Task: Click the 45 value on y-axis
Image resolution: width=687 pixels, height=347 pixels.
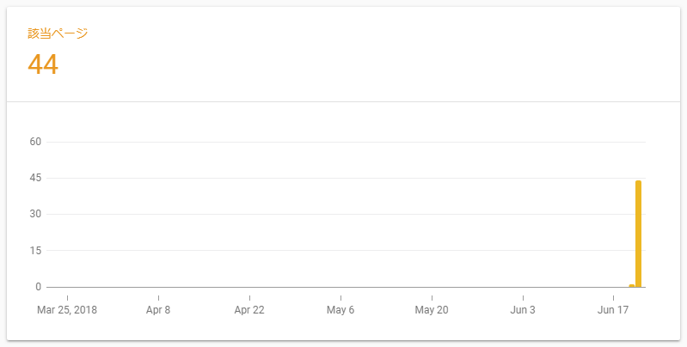Action: pos(36,178)
